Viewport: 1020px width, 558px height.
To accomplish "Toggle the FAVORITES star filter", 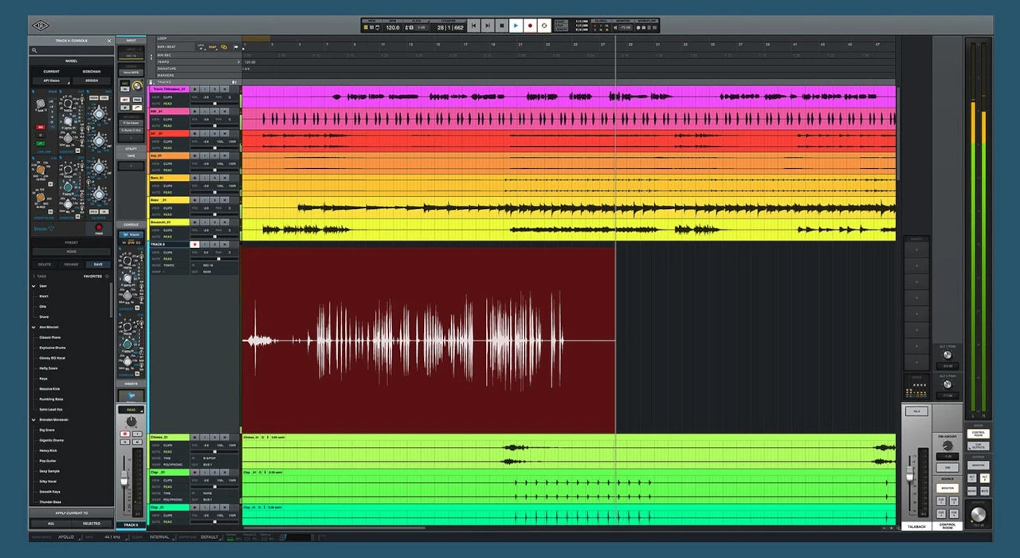I will coord(107,276).
